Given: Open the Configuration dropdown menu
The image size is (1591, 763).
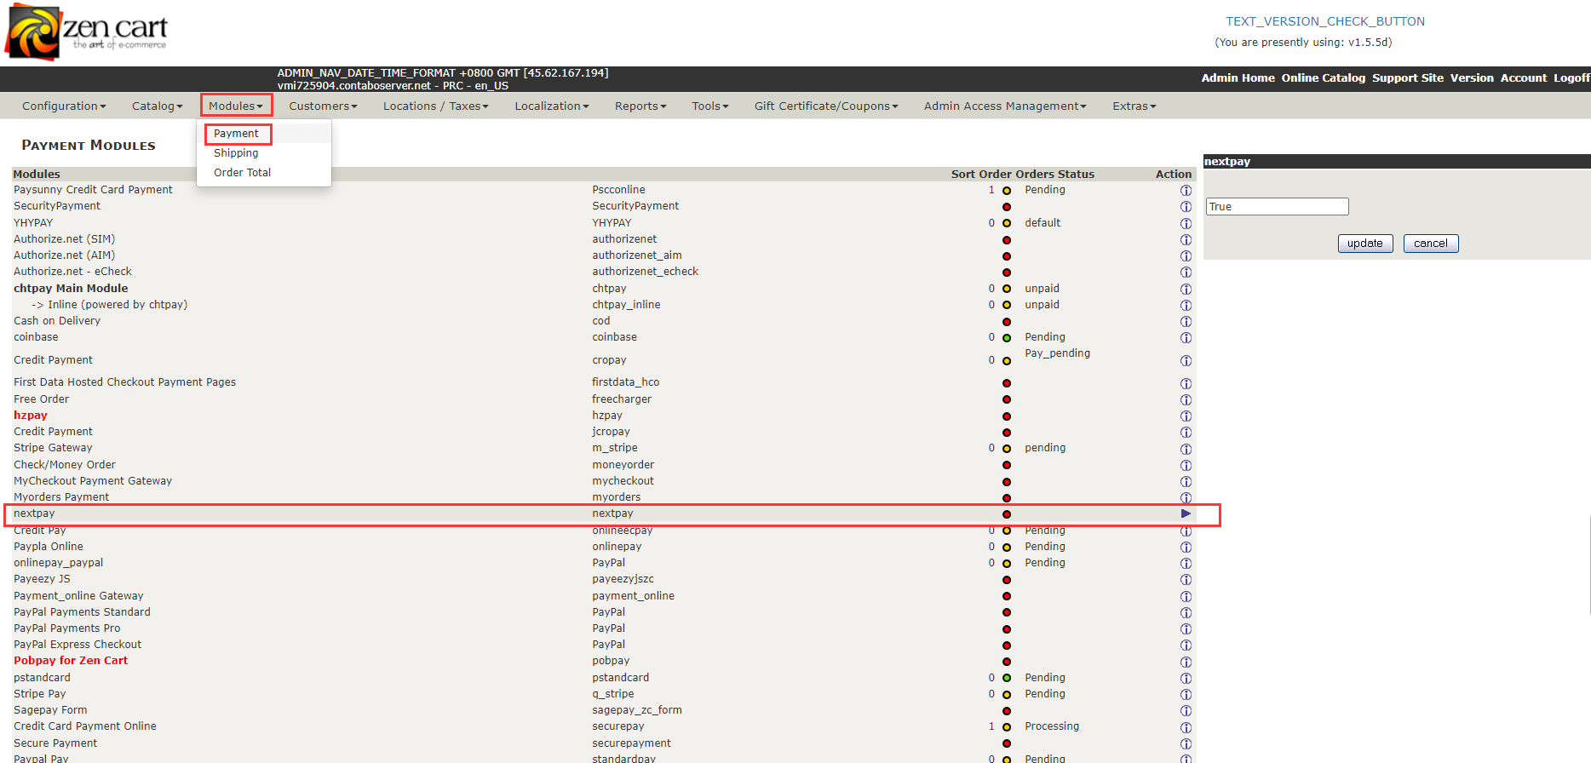Looking at the screenshot, I should 64,106.
